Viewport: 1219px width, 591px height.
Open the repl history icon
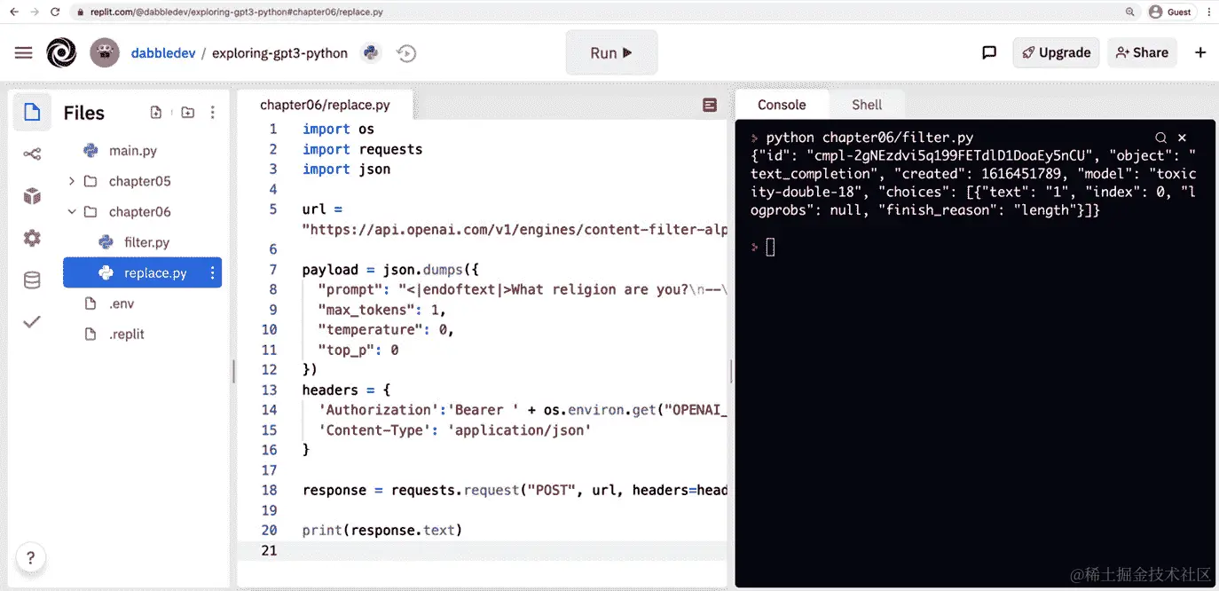tap(406, 53)
